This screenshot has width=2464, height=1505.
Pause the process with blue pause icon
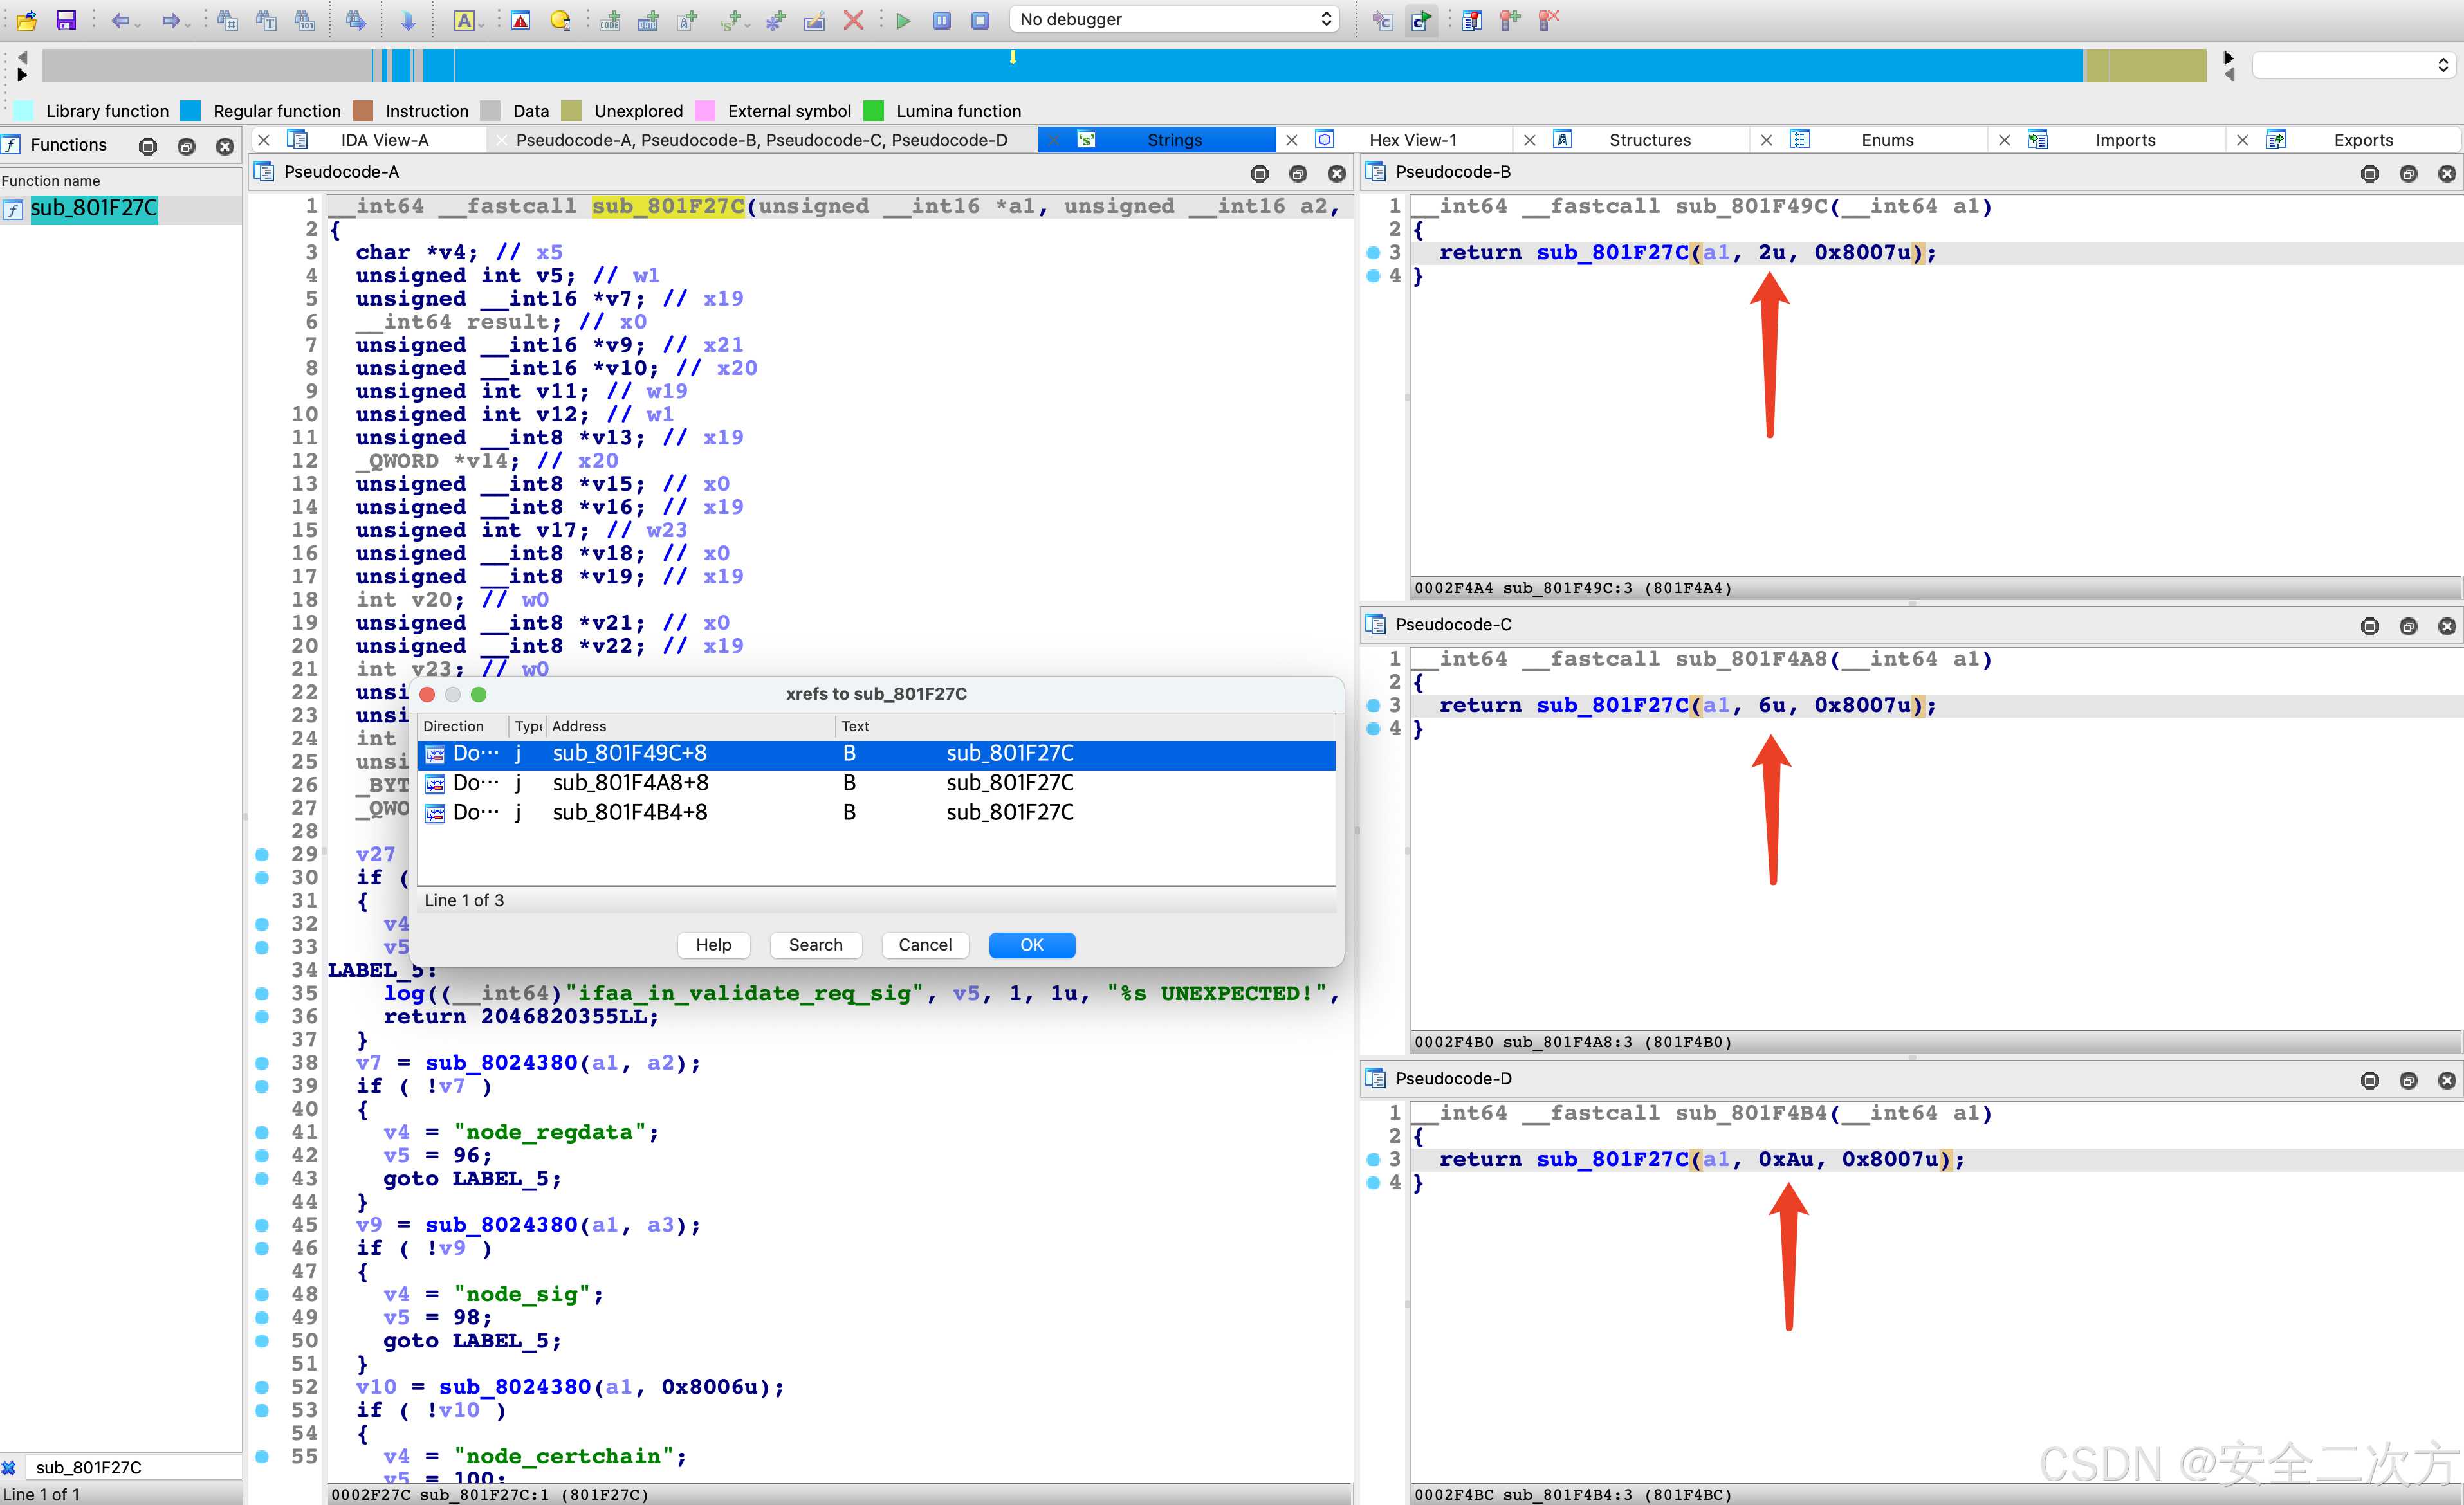click(942, 19)
